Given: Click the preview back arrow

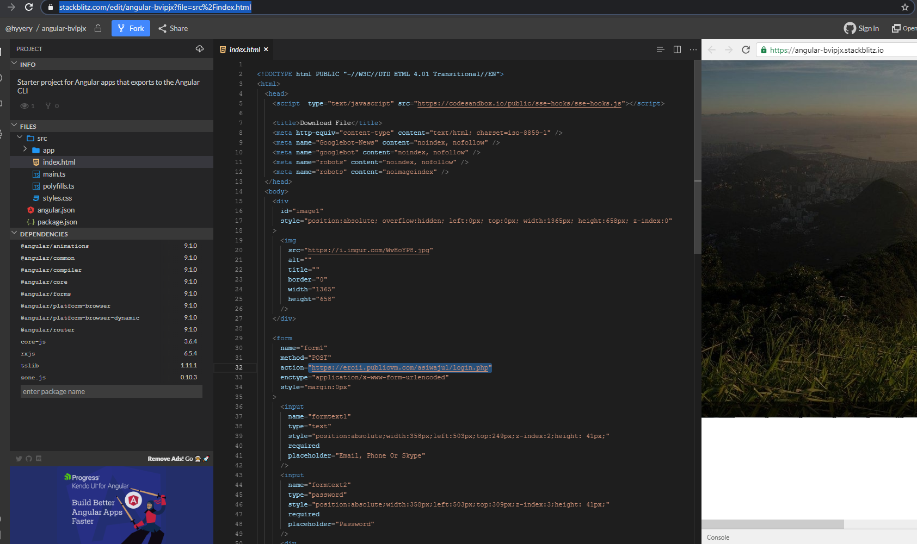Looking at the screenshot, I should [x=712, y=50].
